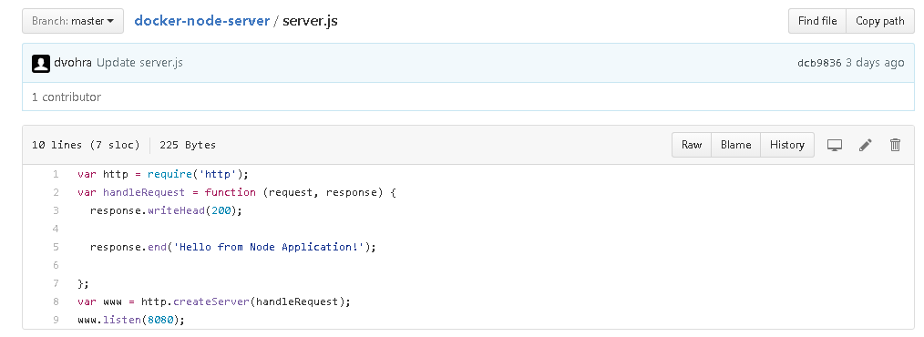Click line number 8 of the code
The image size is (924, 337).
click(56, 301)
